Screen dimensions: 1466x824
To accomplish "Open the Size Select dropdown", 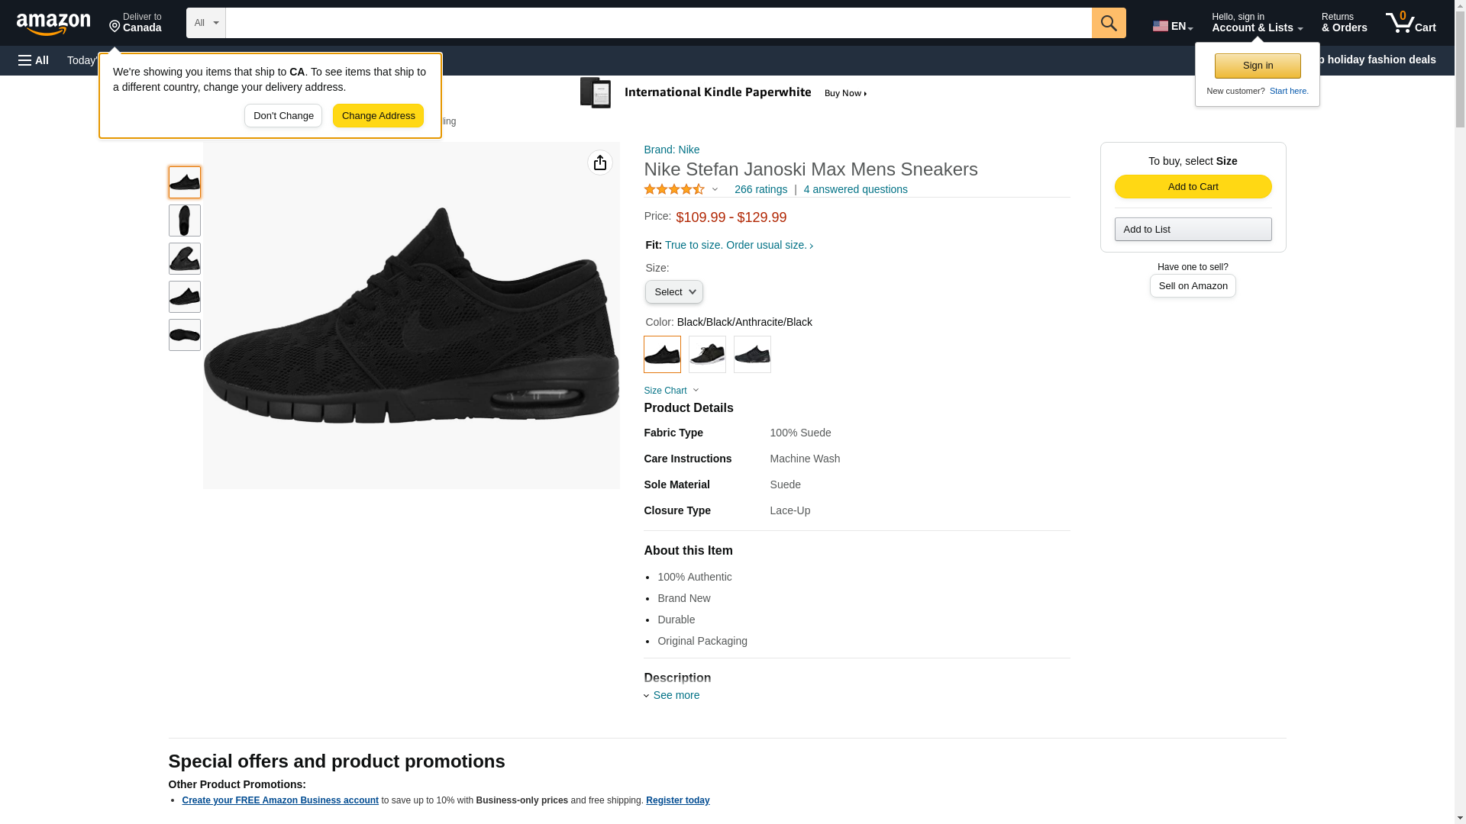I will click(x=673, y=292).
